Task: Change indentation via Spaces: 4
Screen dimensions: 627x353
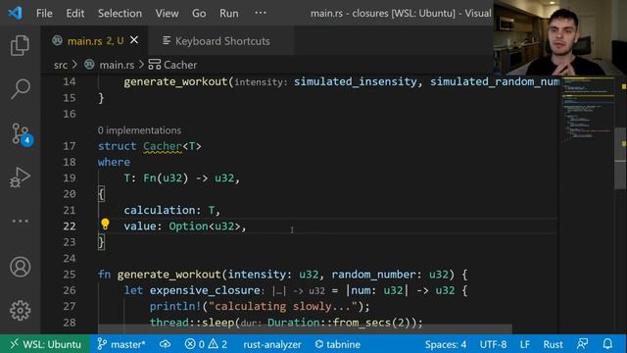Action: tap(445, 344)
